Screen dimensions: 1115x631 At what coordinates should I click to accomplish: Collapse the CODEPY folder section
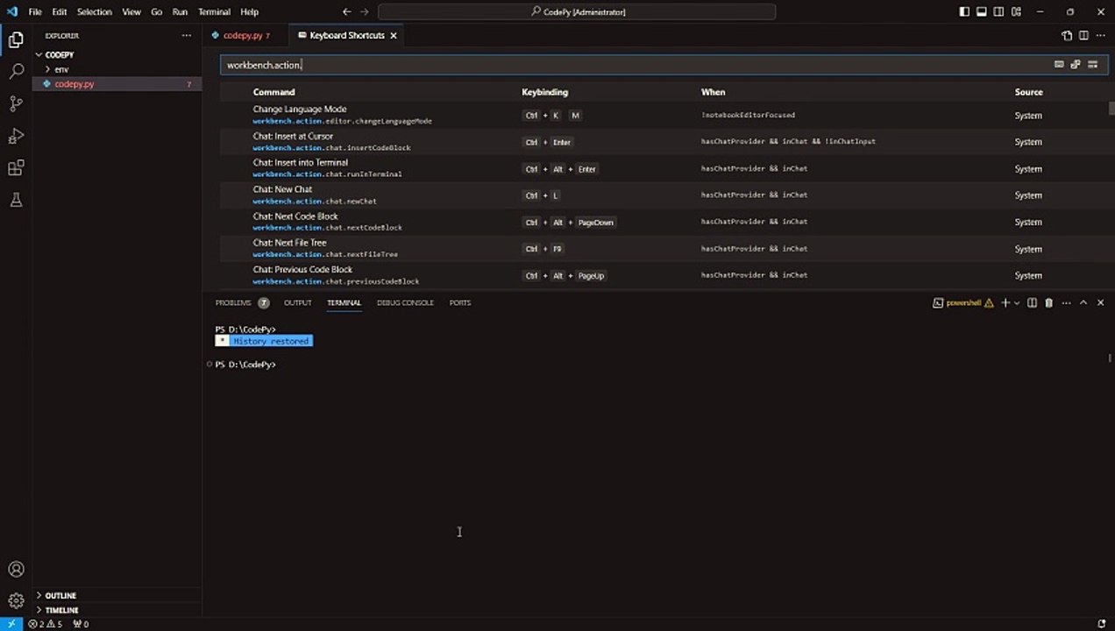click(x=117, y=54)
